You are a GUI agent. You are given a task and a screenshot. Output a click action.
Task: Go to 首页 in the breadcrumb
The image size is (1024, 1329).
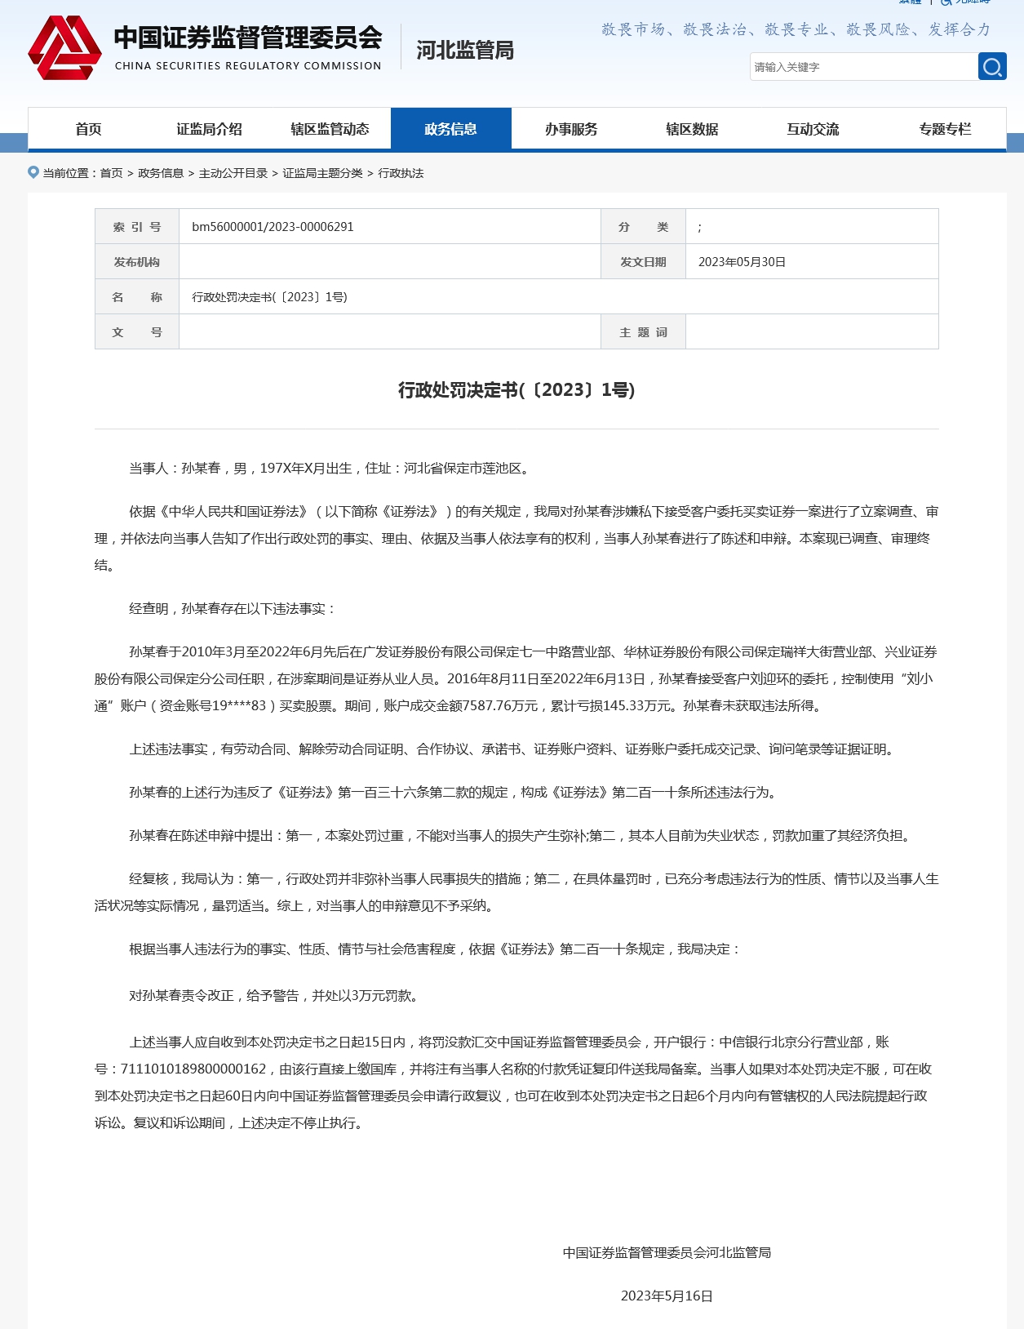(112, 173)
